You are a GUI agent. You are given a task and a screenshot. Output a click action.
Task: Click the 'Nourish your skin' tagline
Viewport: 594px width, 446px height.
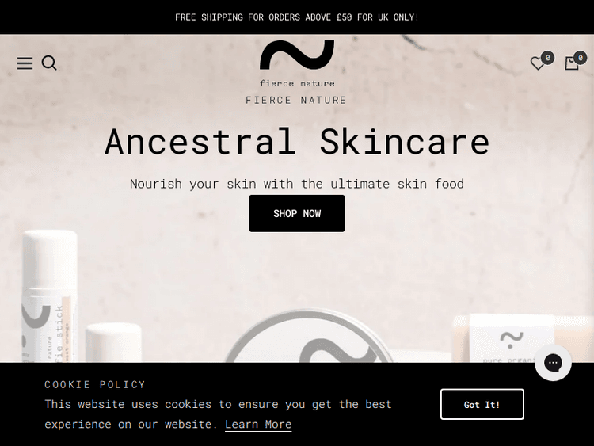(x=297, y=184)
